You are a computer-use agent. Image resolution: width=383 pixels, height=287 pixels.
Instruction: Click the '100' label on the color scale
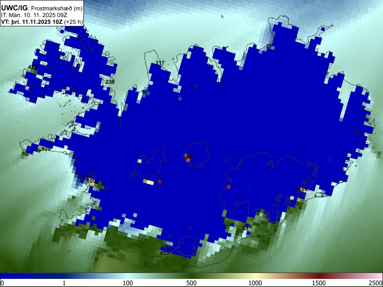(128, 283)
